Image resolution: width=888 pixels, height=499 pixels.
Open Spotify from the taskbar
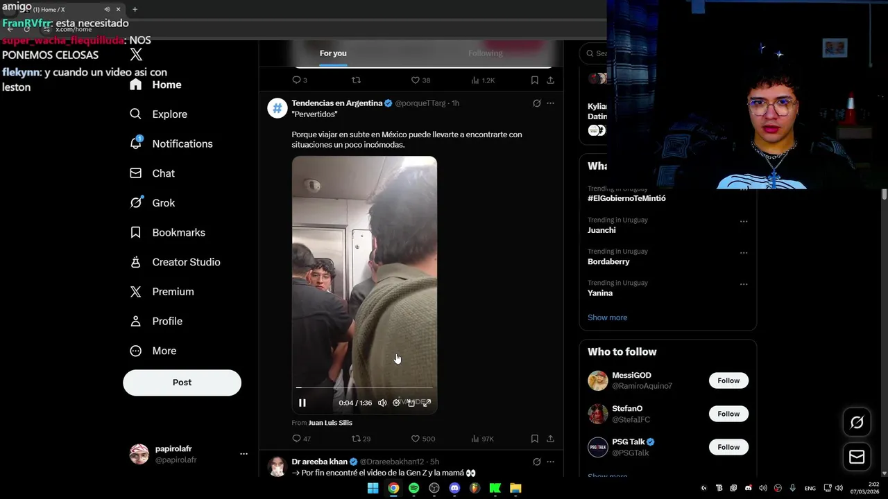413,488
